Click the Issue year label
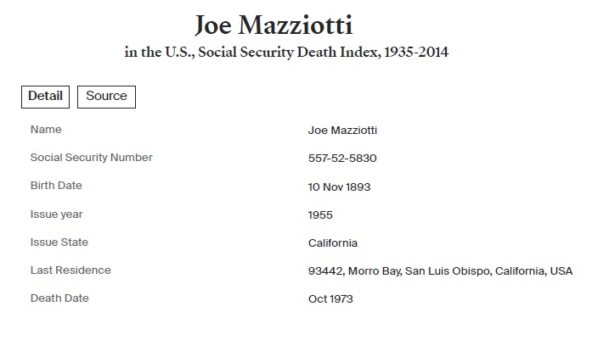Image resolution: width=592 pixels, height=351 pixels. pyautogui.click(x=56, y=214)
